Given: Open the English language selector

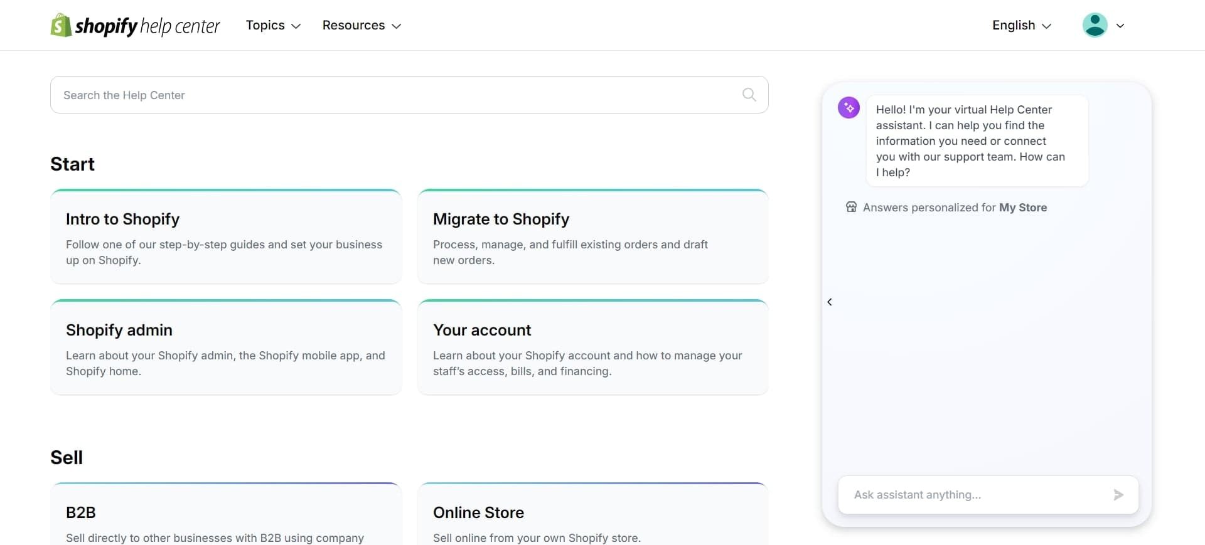Looking at the screenshot, I should (1021, 25).
